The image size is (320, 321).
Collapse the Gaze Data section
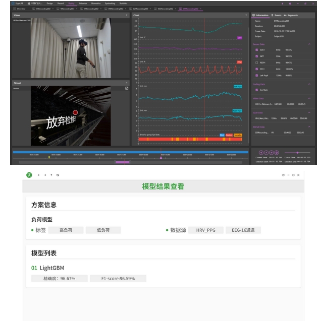tap(309, 112)
